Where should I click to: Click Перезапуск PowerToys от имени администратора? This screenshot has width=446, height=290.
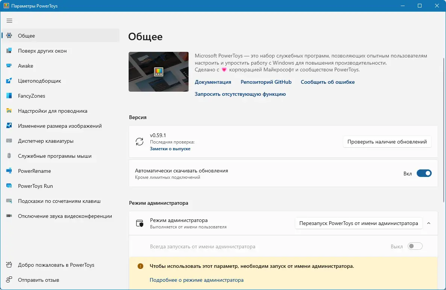coord(359,223)
